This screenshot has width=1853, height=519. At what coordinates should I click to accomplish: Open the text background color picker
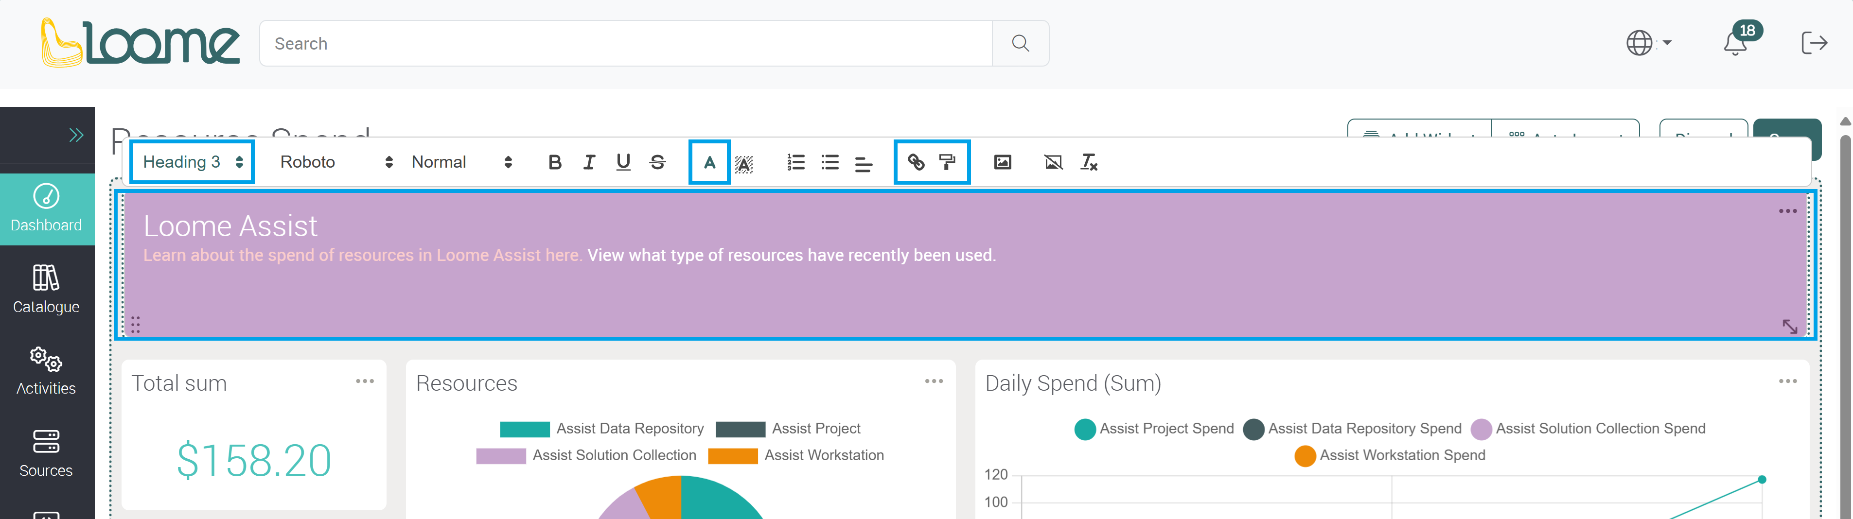744,164
